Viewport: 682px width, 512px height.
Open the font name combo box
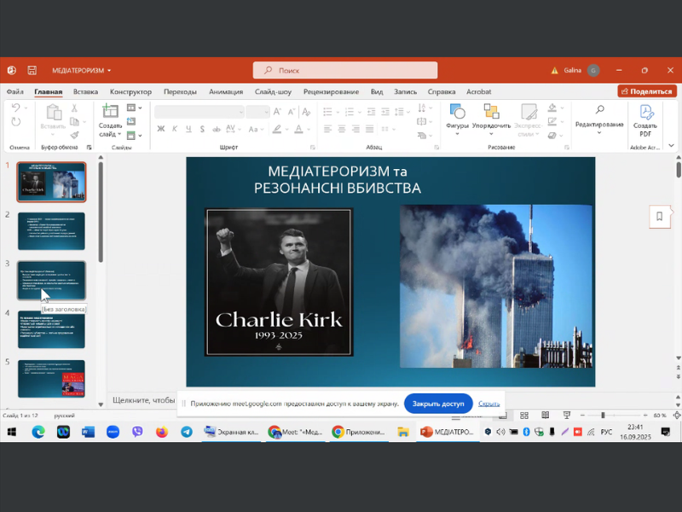tap(198, 112)
